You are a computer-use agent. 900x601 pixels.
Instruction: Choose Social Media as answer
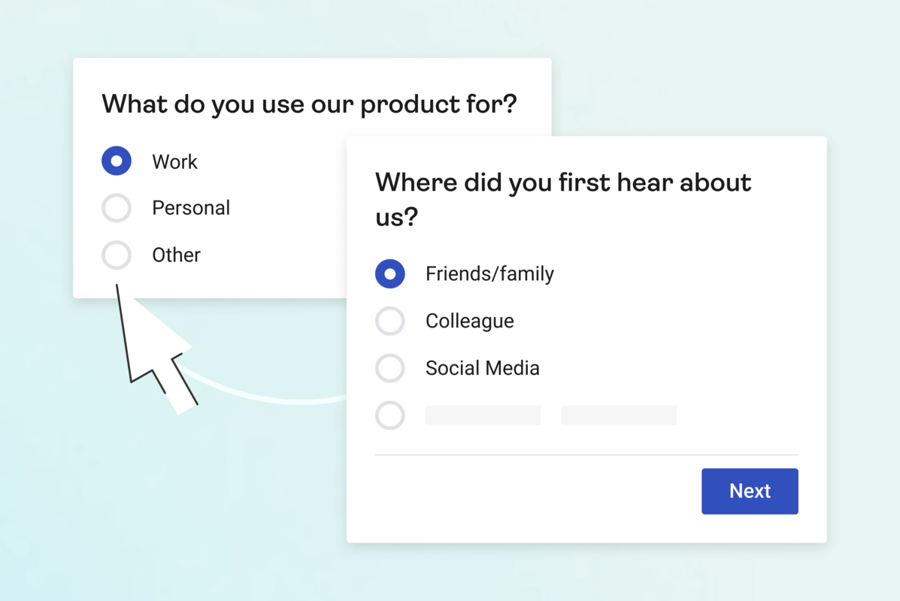(x=390, y=368)
